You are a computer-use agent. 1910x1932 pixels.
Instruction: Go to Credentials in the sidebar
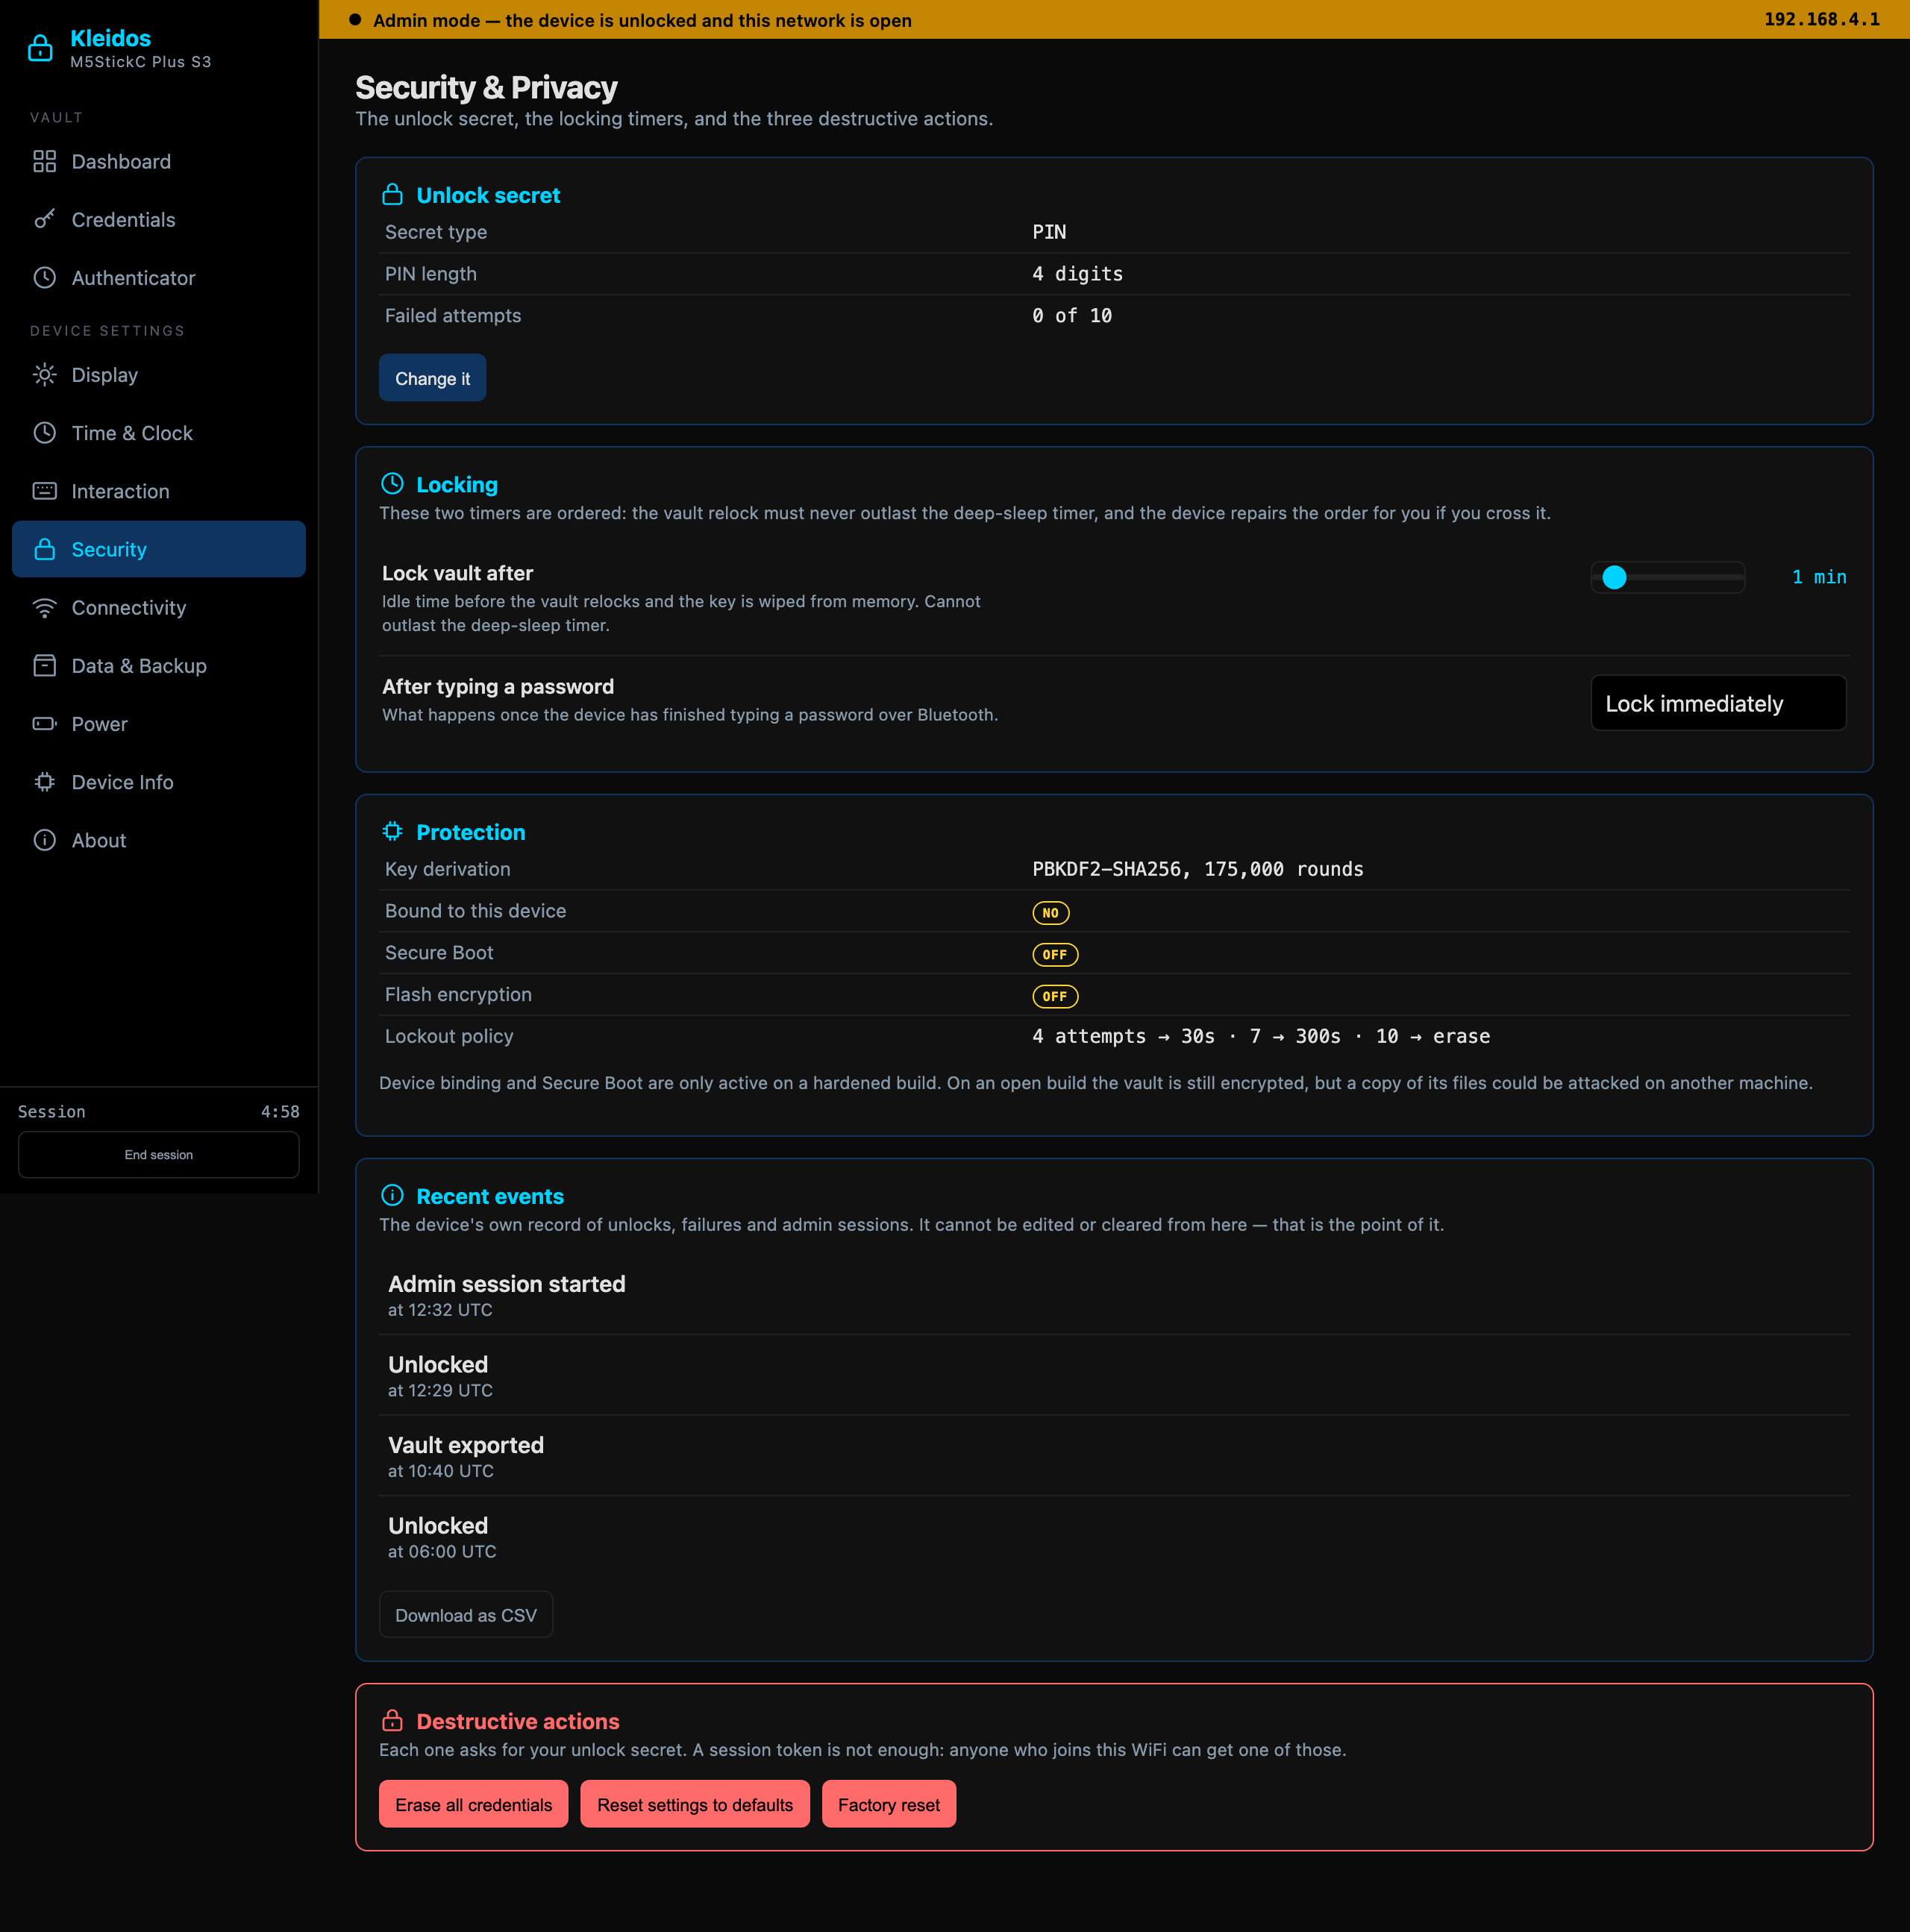tap(159, 219)
